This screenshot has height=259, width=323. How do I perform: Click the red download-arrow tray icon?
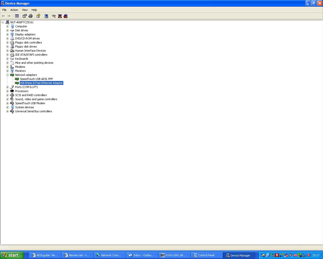click(x=277, y=255)
